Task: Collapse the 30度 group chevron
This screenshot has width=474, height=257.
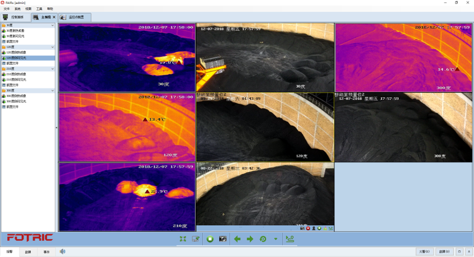Action: (x=53, y=25)
